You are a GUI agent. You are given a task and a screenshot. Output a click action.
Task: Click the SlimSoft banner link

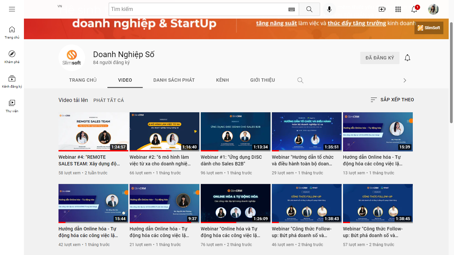coord(429,28)
